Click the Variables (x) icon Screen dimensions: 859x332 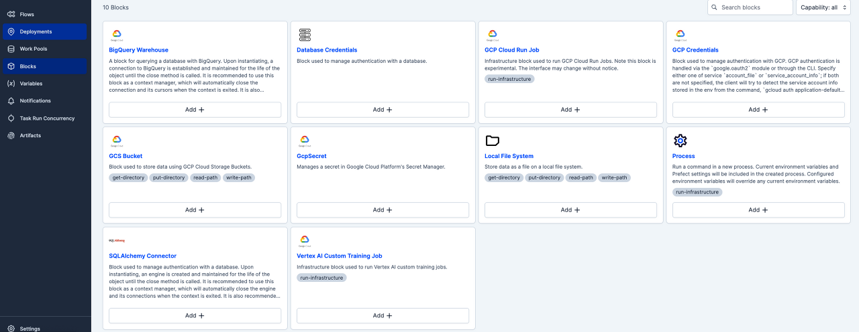(x=11, y=84)
